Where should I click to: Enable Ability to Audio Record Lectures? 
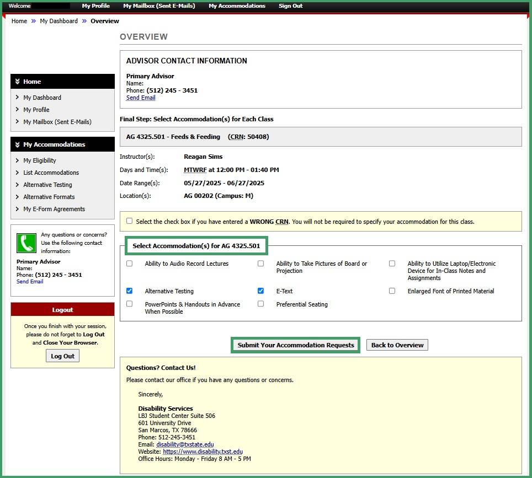[x=129, y=264]
